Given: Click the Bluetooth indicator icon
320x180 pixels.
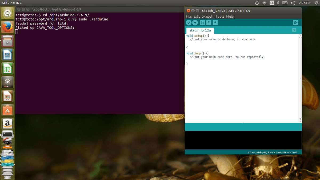Looking at the screenshot, I should (x=278, y=3).
